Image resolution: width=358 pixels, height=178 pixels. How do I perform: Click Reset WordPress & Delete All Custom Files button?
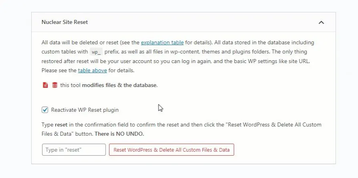coord(171,150)
